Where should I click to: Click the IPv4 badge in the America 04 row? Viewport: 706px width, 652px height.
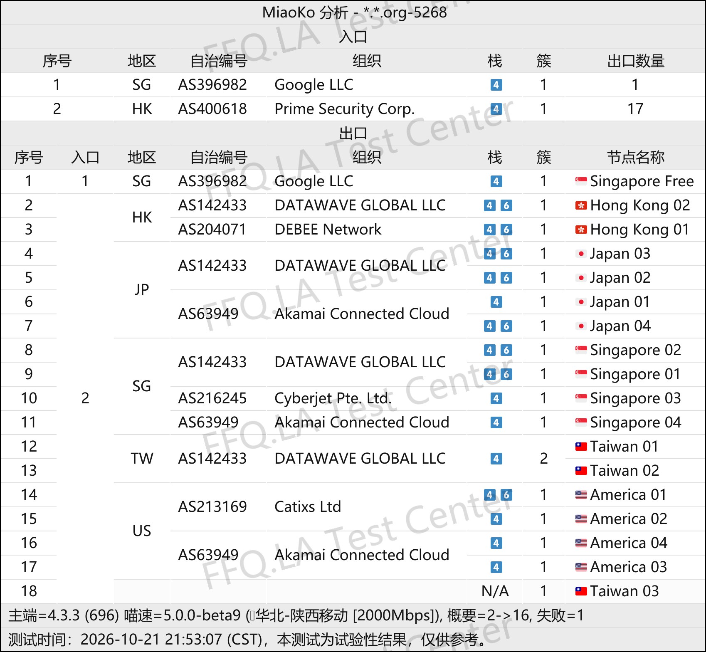pos(496,543)
